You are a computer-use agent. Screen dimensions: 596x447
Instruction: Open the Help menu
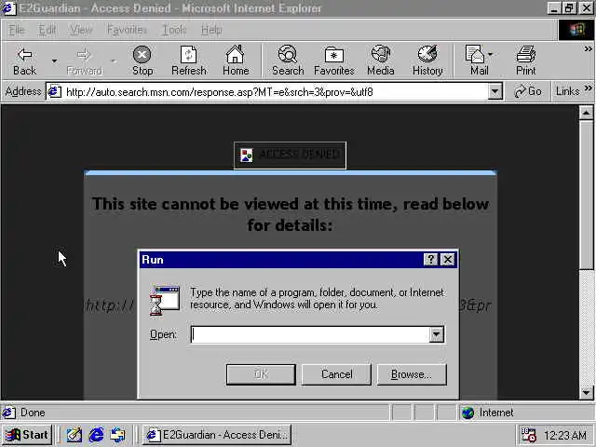[211, 30]
